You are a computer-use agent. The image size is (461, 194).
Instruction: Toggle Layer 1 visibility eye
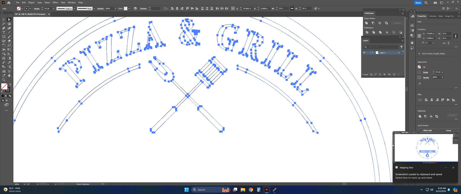(364, 53)
